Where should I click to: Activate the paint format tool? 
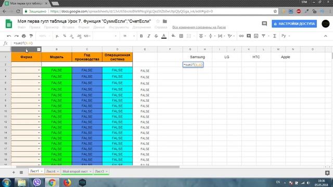tap(31, 36)
